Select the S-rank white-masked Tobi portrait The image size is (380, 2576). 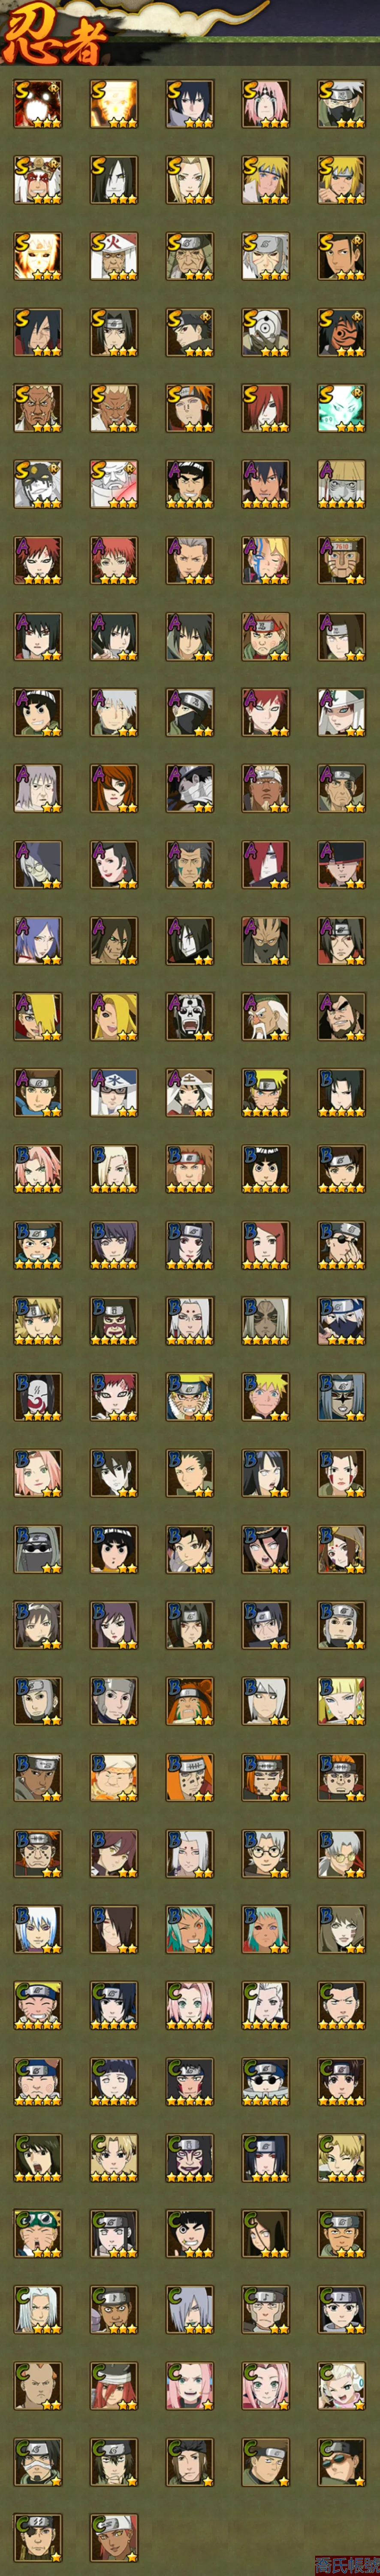click(x=265, y=332)
